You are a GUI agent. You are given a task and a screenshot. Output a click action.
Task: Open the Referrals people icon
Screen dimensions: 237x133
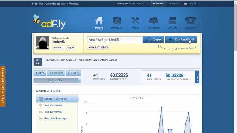[117, 20]
